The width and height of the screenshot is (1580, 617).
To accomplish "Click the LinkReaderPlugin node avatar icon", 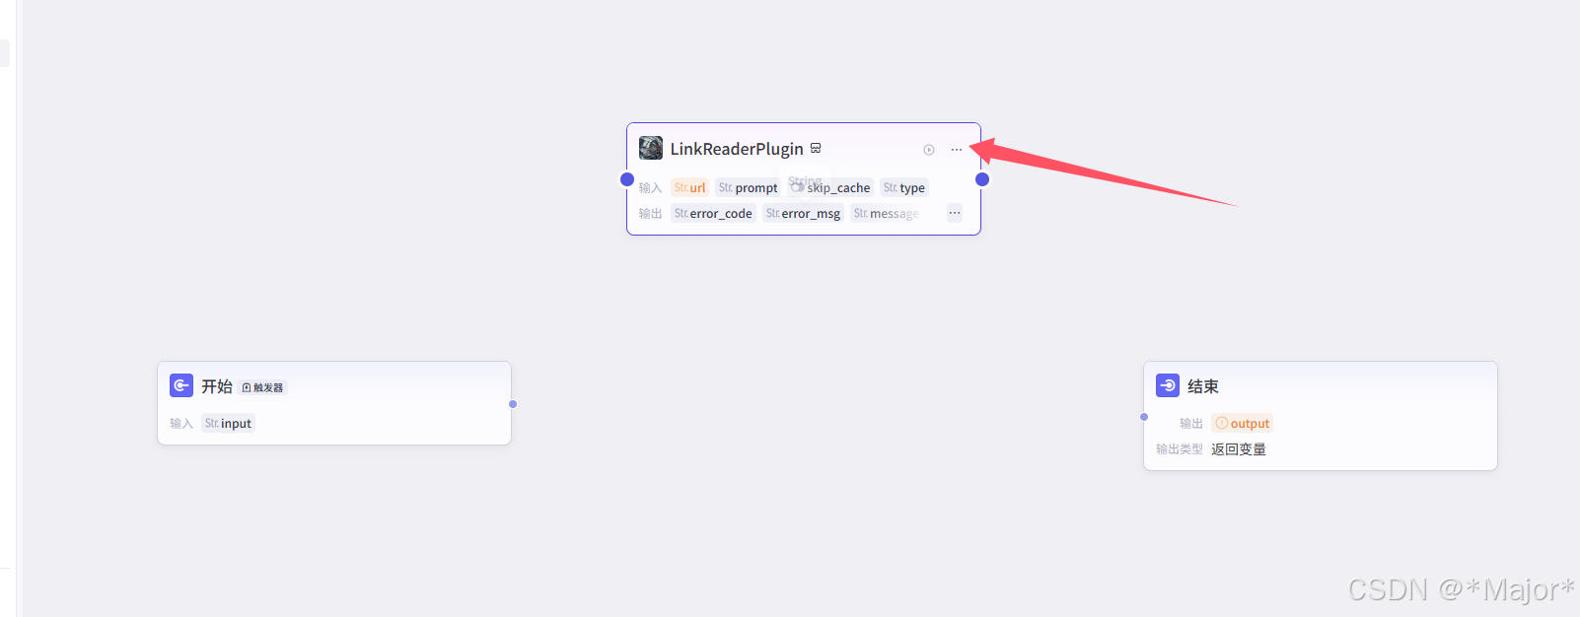I will (x=651, y=148).
